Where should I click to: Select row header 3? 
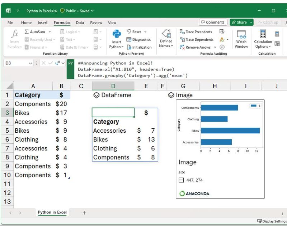click(7, 113)
